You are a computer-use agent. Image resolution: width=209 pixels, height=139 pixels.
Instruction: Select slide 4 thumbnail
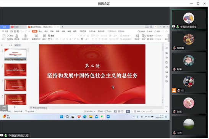(15, 99)
